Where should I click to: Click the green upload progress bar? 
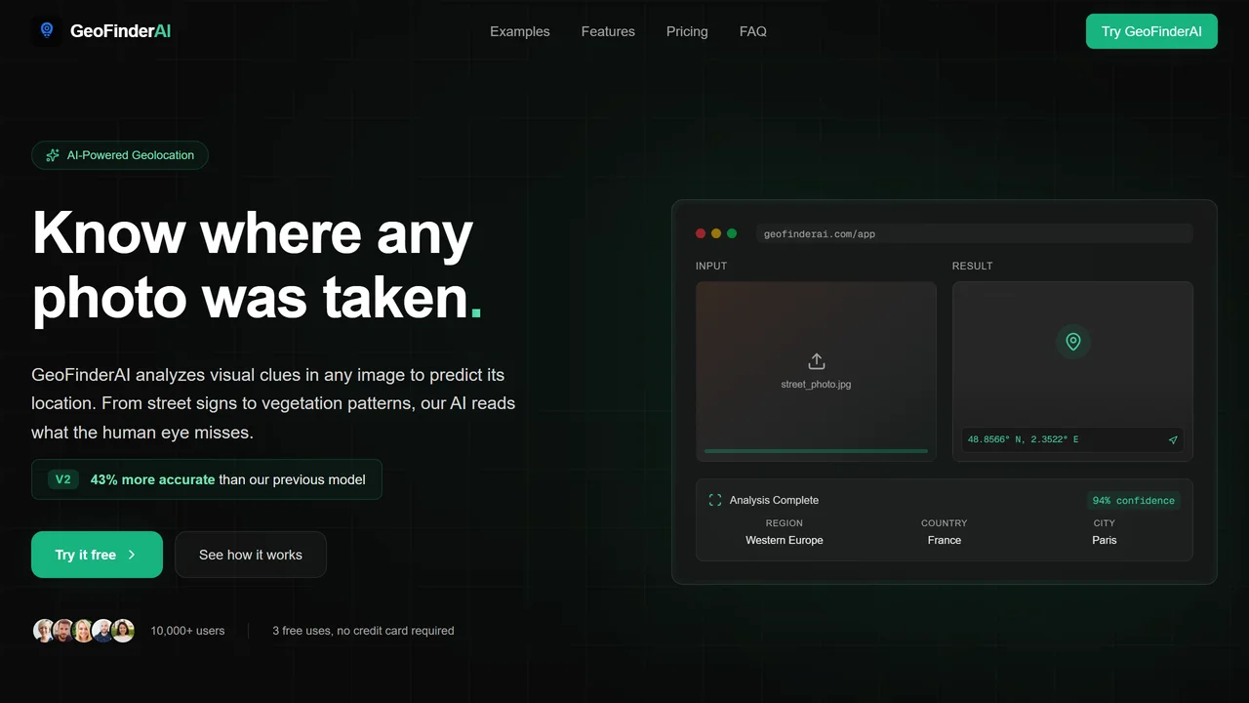(x=816, y=451)
